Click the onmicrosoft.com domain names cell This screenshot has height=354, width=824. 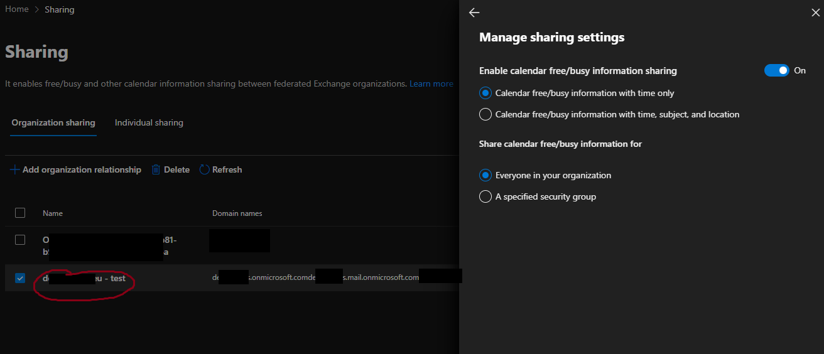pos(337,277)
